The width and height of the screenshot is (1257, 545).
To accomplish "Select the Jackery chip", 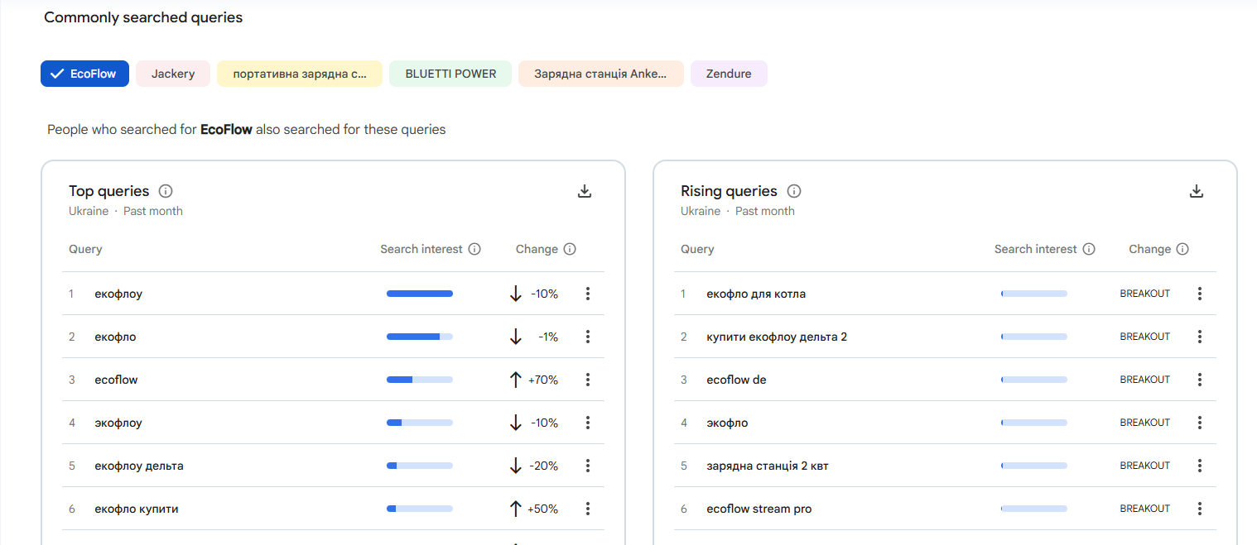I will [173, 74].
